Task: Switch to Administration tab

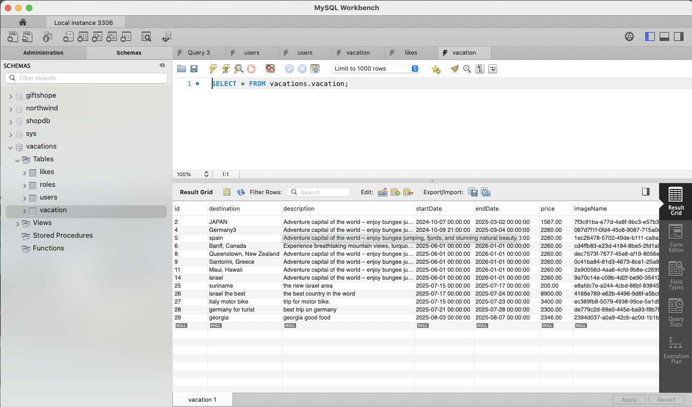Action: coord(44,53)
